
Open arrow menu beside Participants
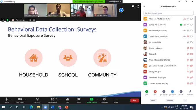[x=60, y=99]
